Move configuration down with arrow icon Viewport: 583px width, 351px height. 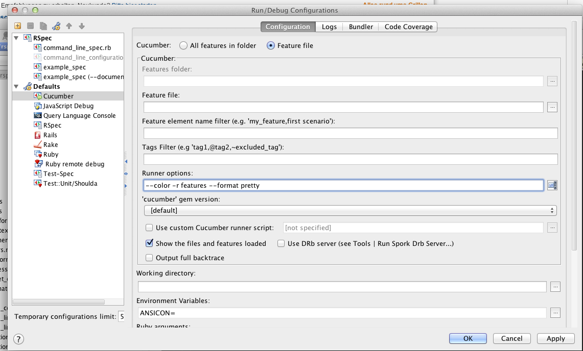tap(82, 26)
